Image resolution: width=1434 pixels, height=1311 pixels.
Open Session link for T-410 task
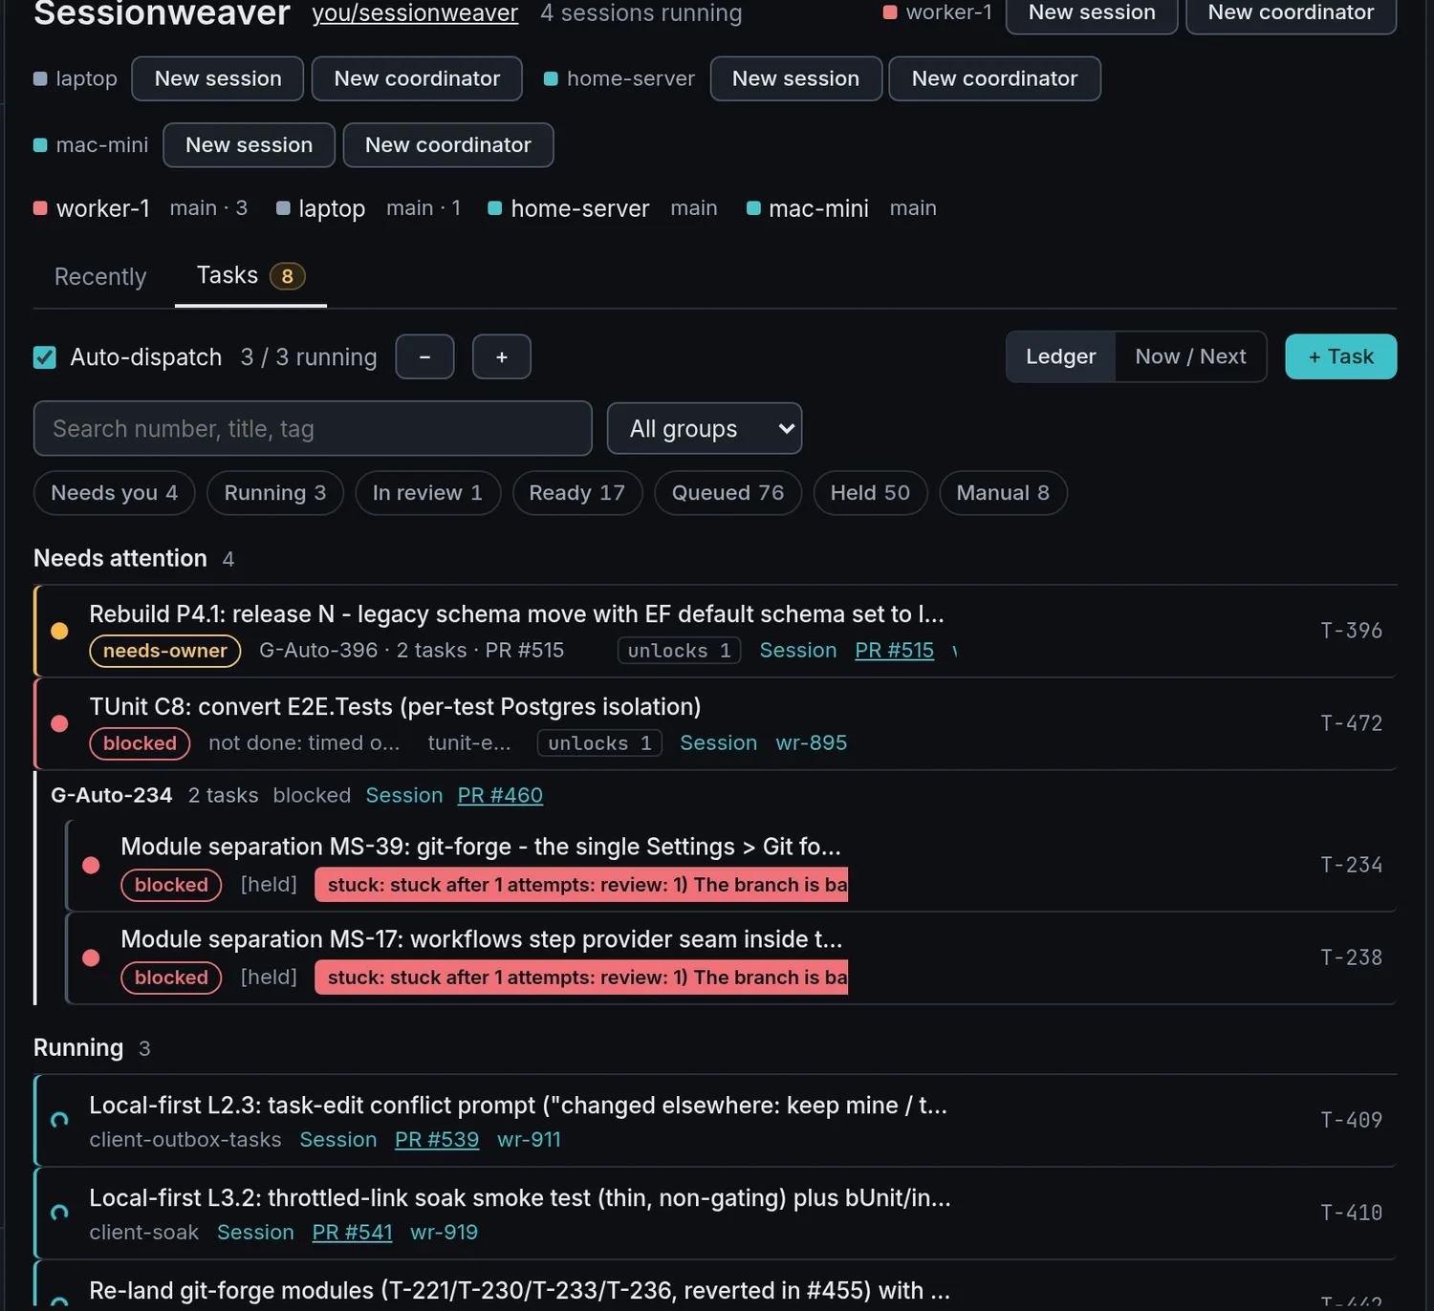(x=255, y=1233)
